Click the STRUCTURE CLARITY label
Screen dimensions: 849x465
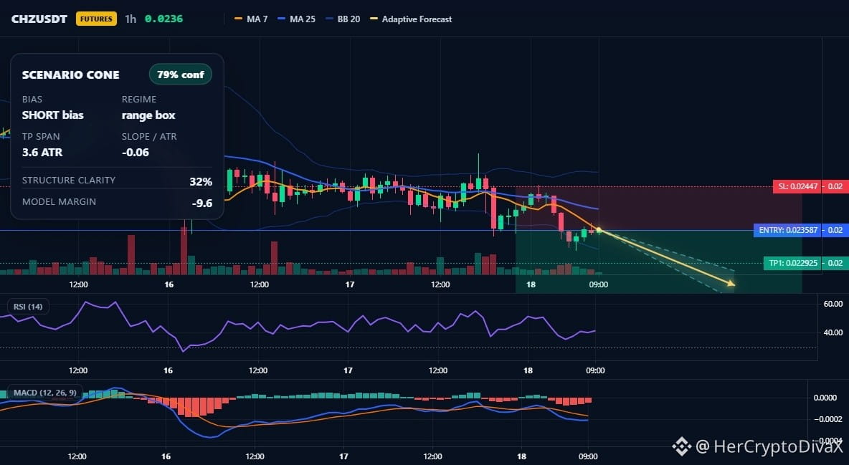[69, 181]
